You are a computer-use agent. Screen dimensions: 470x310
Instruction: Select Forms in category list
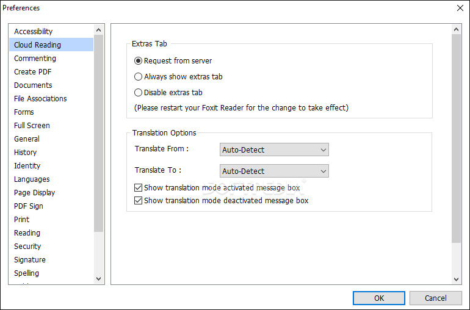click(x=51, y=112)
